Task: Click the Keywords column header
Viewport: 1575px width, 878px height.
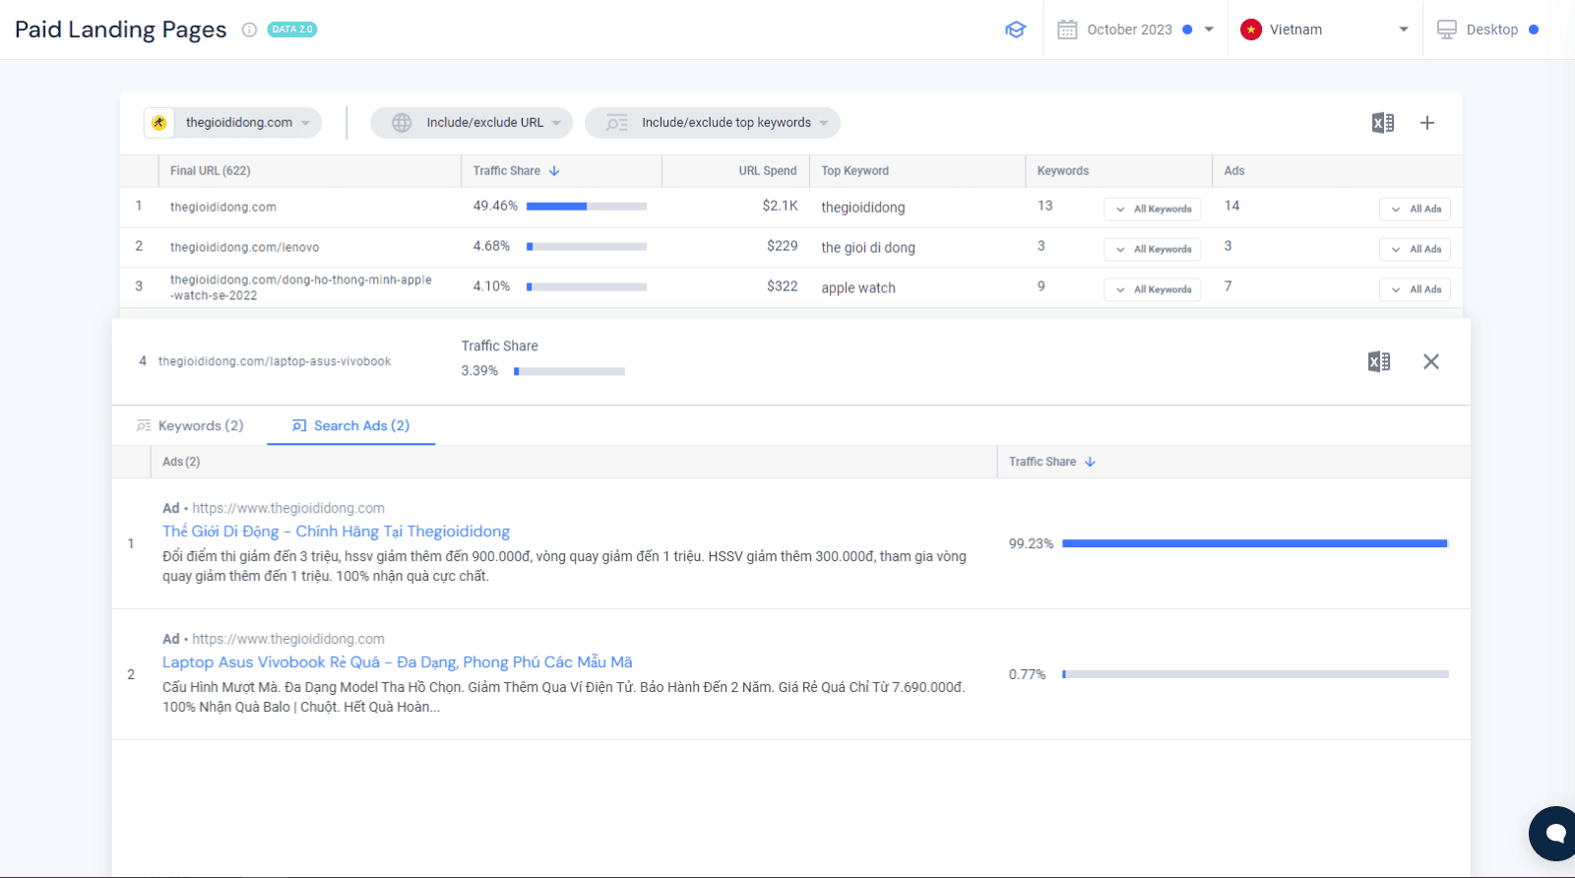Action: (x=1063, y=170)
